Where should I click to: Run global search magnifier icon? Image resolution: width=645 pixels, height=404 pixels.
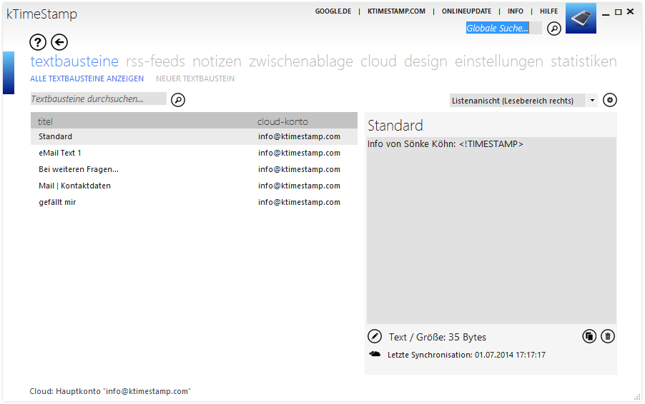click(554, 29)
